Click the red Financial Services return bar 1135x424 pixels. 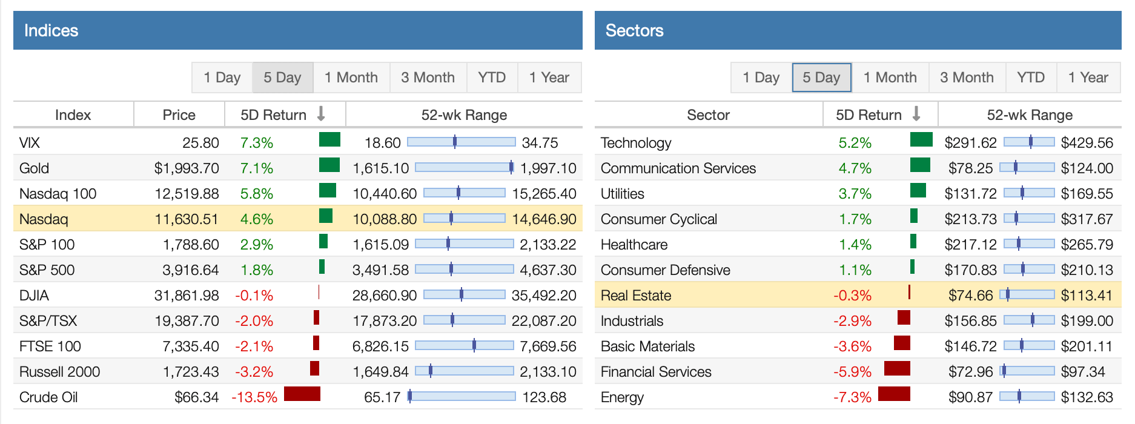(897, 368)
